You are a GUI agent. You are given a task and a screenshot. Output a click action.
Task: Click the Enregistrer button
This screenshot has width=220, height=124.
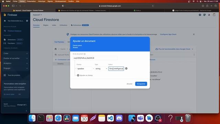tap(141, 84)
